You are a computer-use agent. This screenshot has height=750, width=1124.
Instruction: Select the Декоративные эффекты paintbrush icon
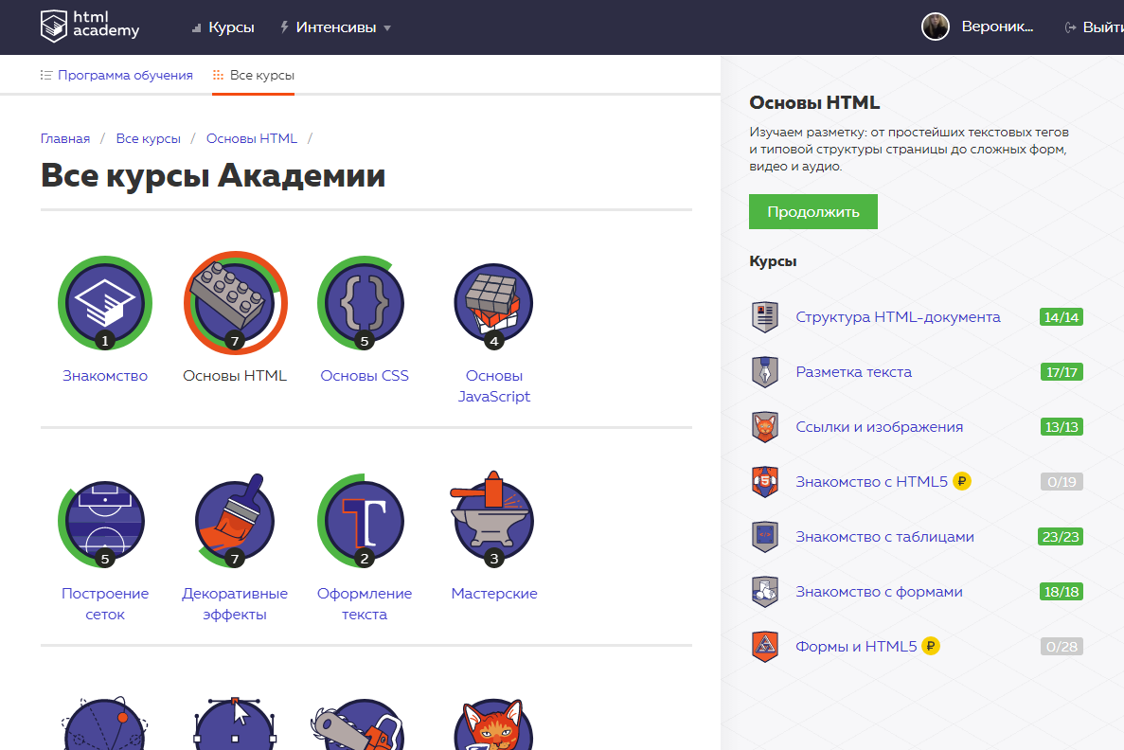pyautogui.click(x=235, y=521)
